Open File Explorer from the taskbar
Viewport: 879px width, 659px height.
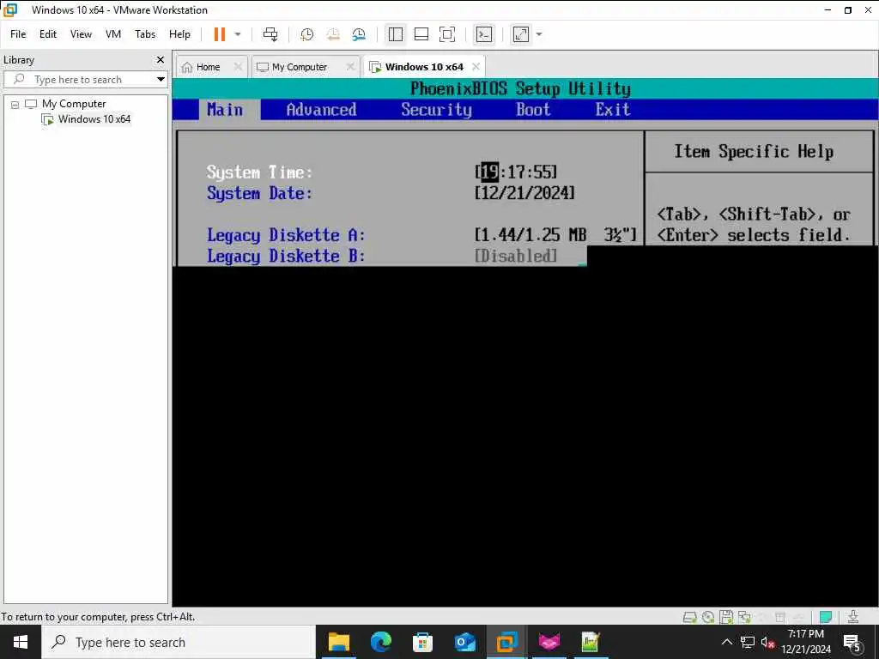point(338,642)
